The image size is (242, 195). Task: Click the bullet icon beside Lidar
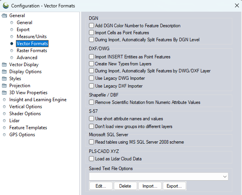pyautogui.click(x=4, y=121)
